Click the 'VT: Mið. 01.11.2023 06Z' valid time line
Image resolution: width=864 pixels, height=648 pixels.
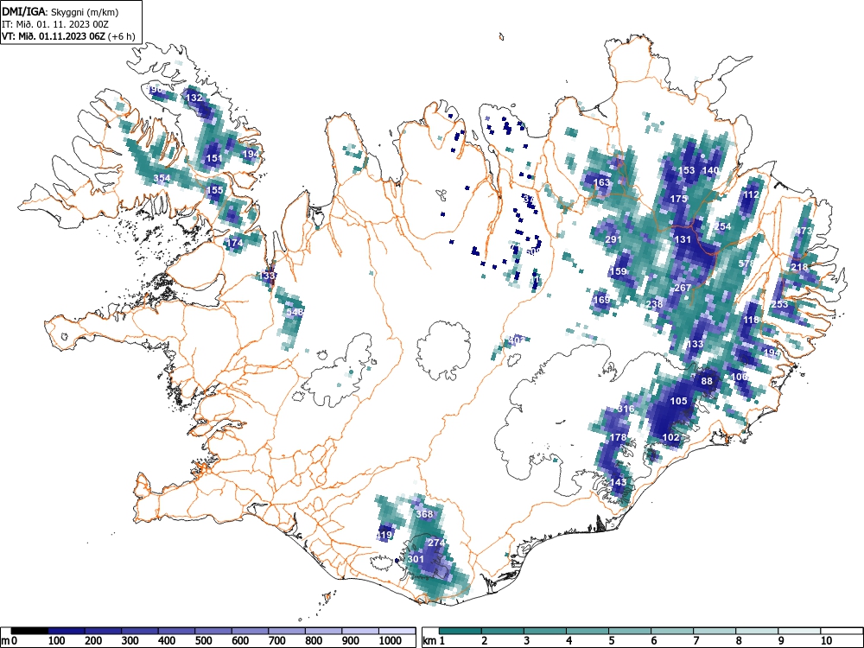coord(55,36)
